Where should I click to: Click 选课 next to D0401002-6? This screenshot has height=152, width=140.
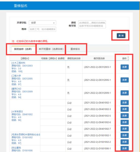(x=125, y=122)
